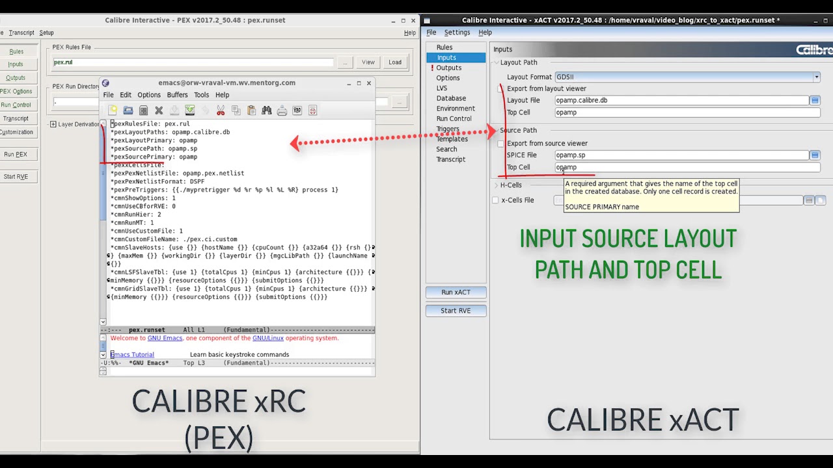This screenshot has width=833, height=468.
Task: Click Layout File field with opamp.calibre.db
Action: pyautogui.click(x=681, y=100)
